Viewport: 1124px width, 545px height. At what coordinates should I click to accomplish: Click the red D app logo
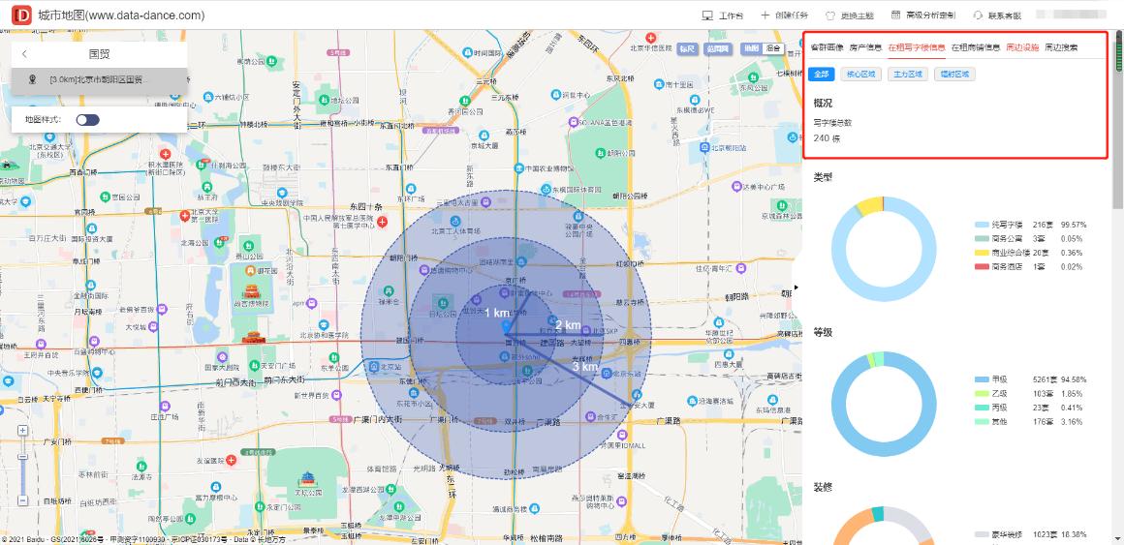click(20, 15)
